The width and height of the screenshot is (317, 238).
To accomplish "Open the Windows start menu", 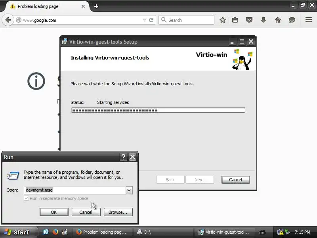I will [x=18, y=232].
